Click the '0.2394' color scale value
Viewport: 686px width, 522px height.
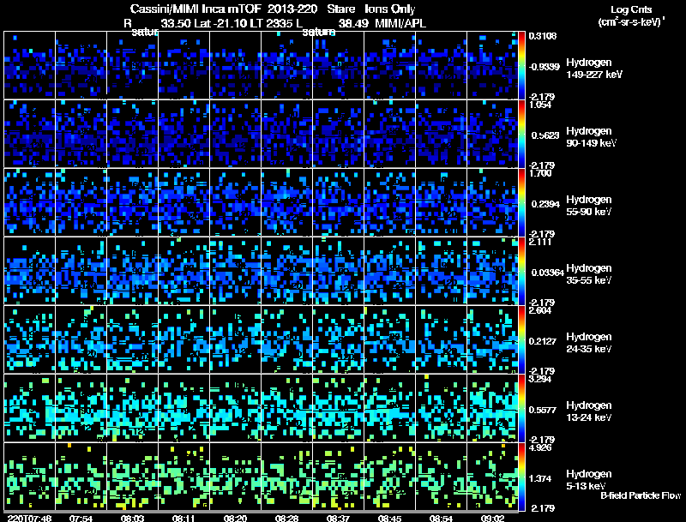coord(545,204)
